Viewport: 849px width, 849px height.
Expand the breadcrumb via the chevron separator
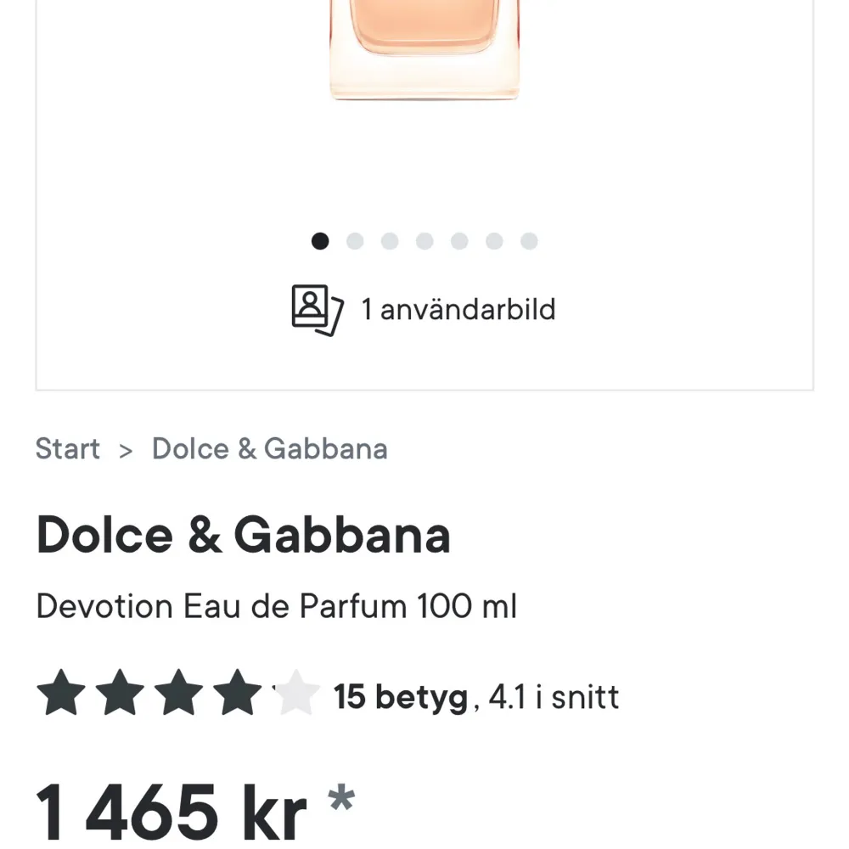coord(125,450)
